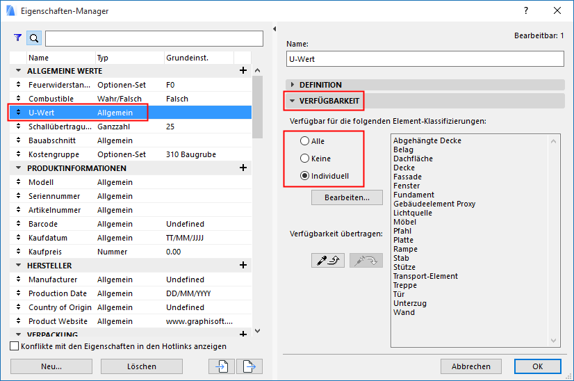Click move handle icon of Artikelnummer row
This screenshot has width=574, height=381.
(x=18, y=210)
